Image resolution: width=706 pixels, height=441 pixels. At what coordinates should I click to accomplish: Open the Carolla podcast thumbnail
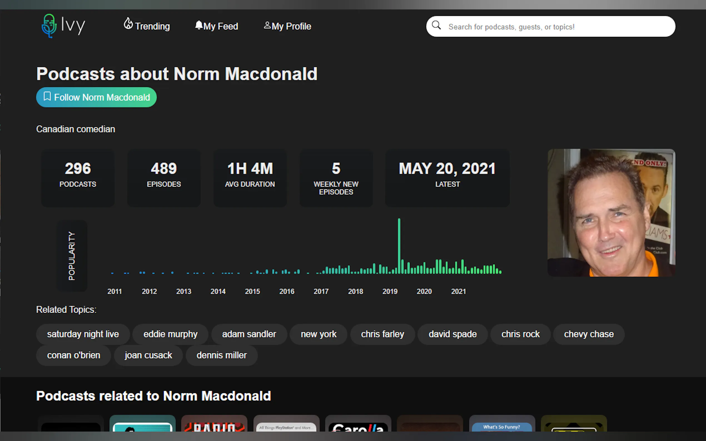click(x=358, y=425)
